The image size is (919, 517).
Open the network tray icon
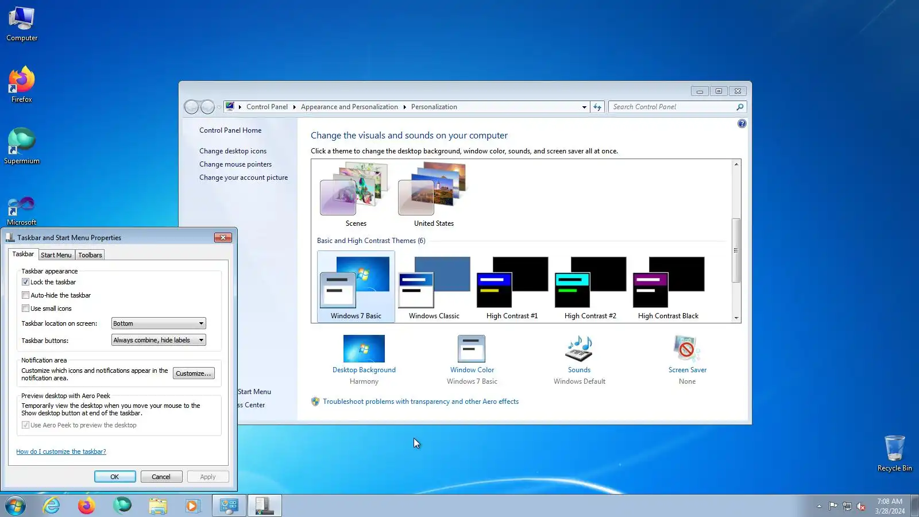pyautogui.click(x=847, y=506)
